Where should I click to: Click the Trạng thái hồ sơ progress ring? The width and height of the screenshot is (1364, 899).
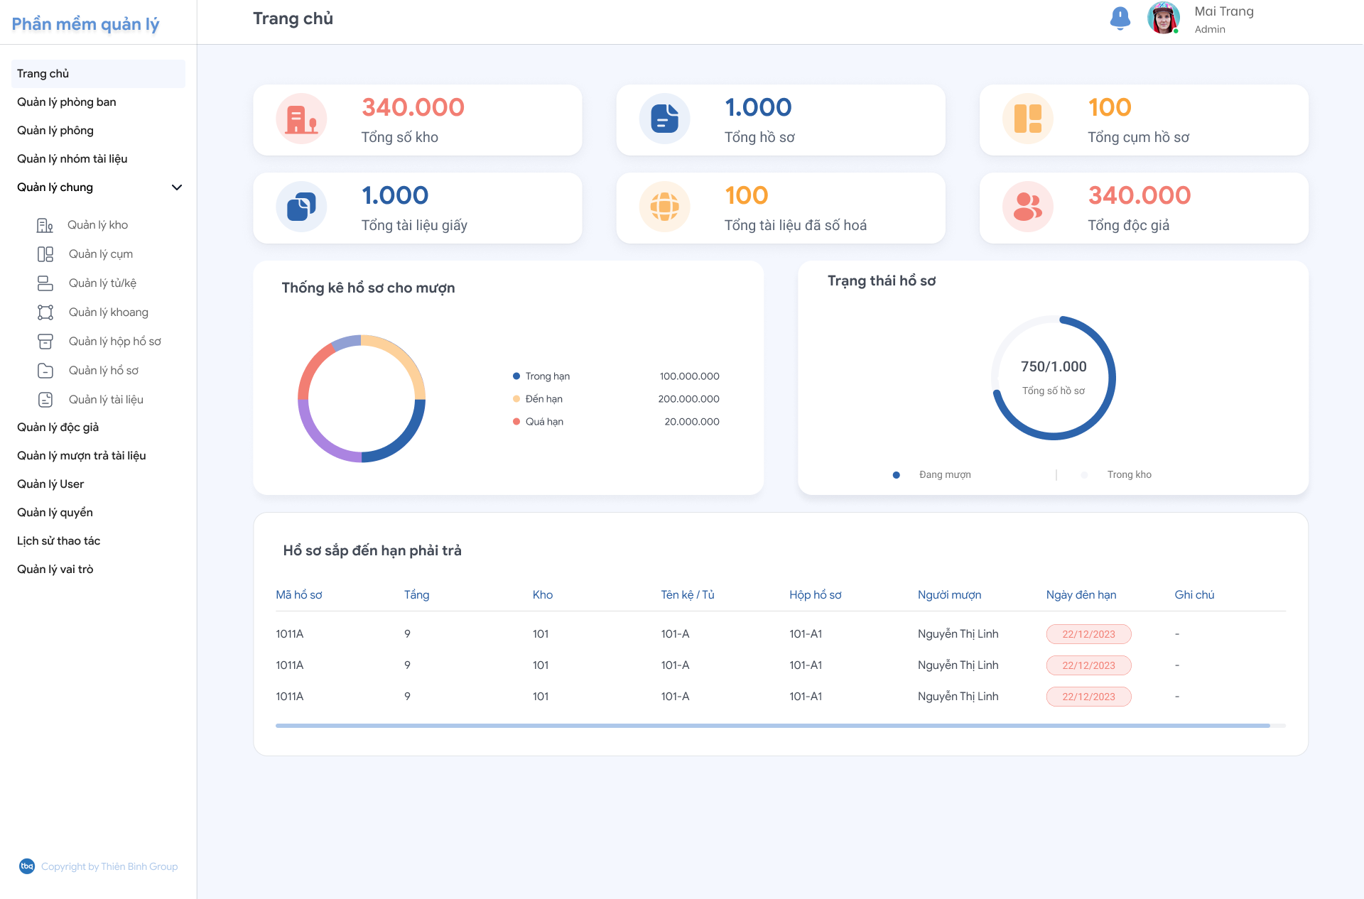[1054, 377]
